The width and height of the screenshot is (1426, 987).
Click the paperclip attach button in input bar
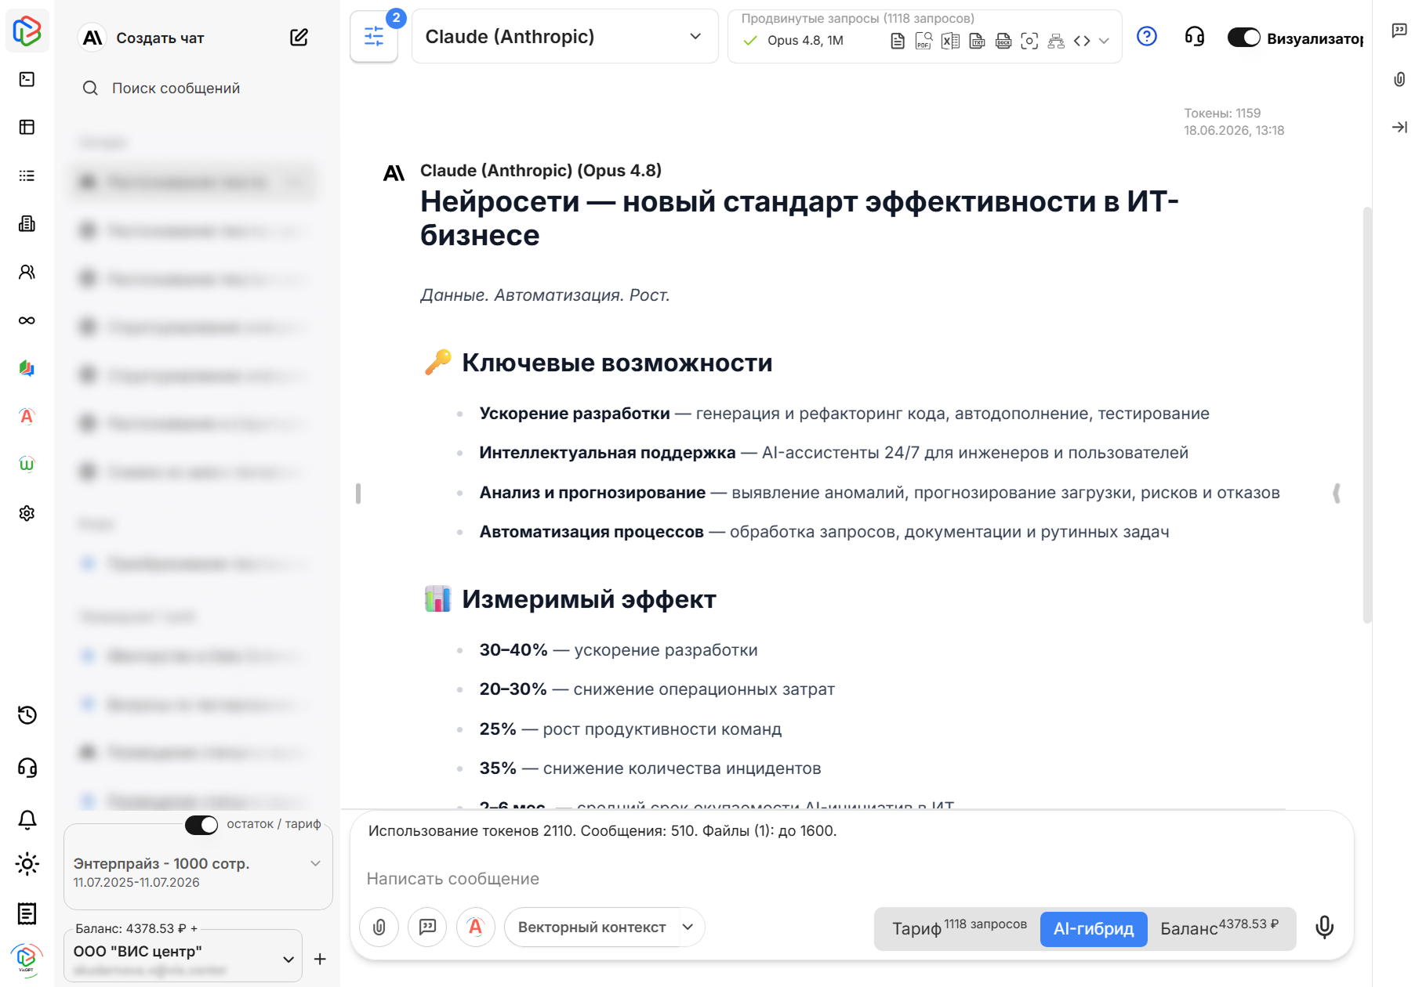coord(379,927)
